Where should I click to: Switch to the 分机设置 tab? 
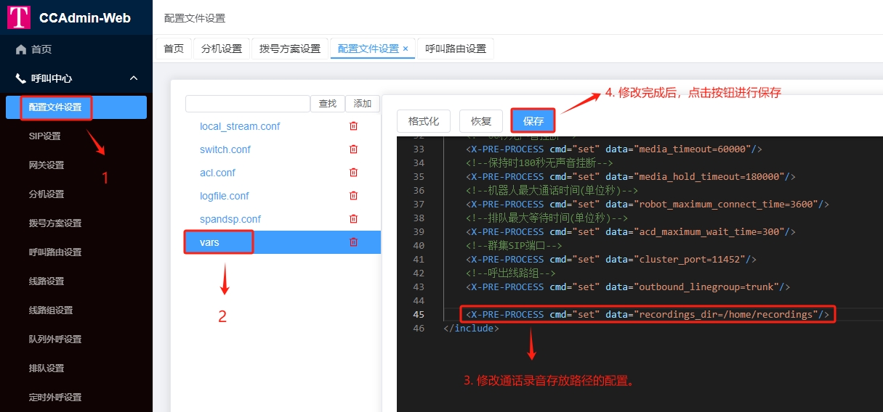click(x=222, y=49)
